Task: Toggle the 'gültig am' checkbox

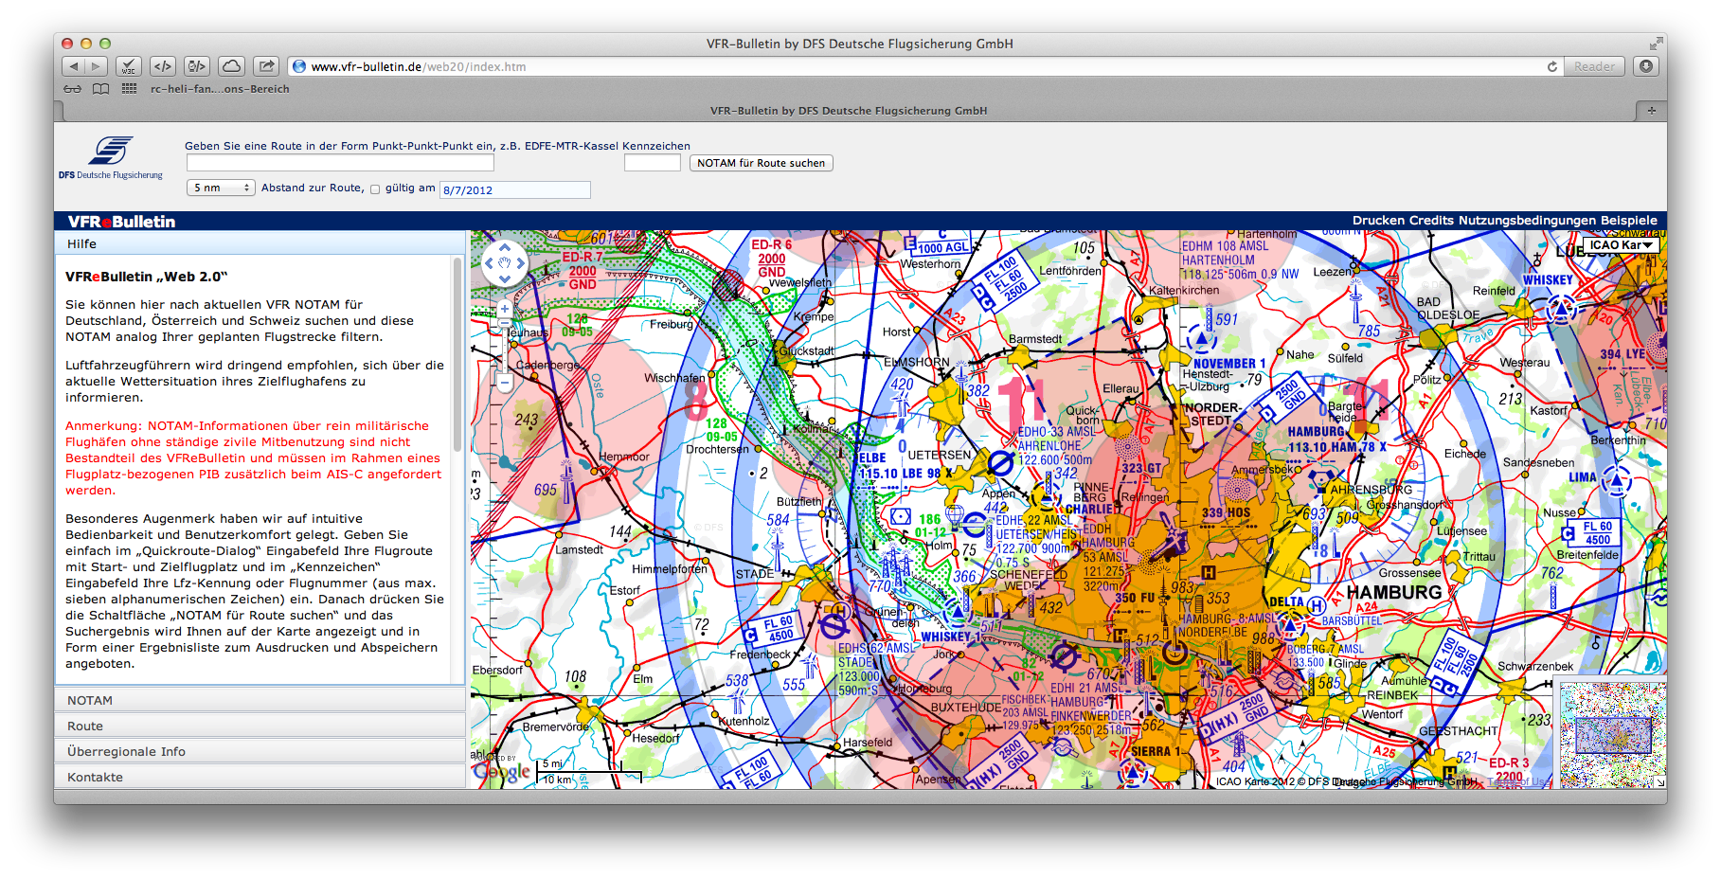Action: pos(375,188)
